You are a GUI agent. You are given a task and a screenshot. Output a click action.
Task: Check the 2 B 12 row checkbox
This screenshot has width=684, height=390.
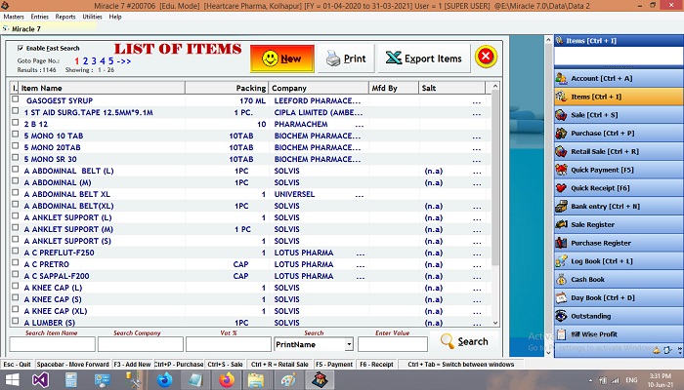16,123
